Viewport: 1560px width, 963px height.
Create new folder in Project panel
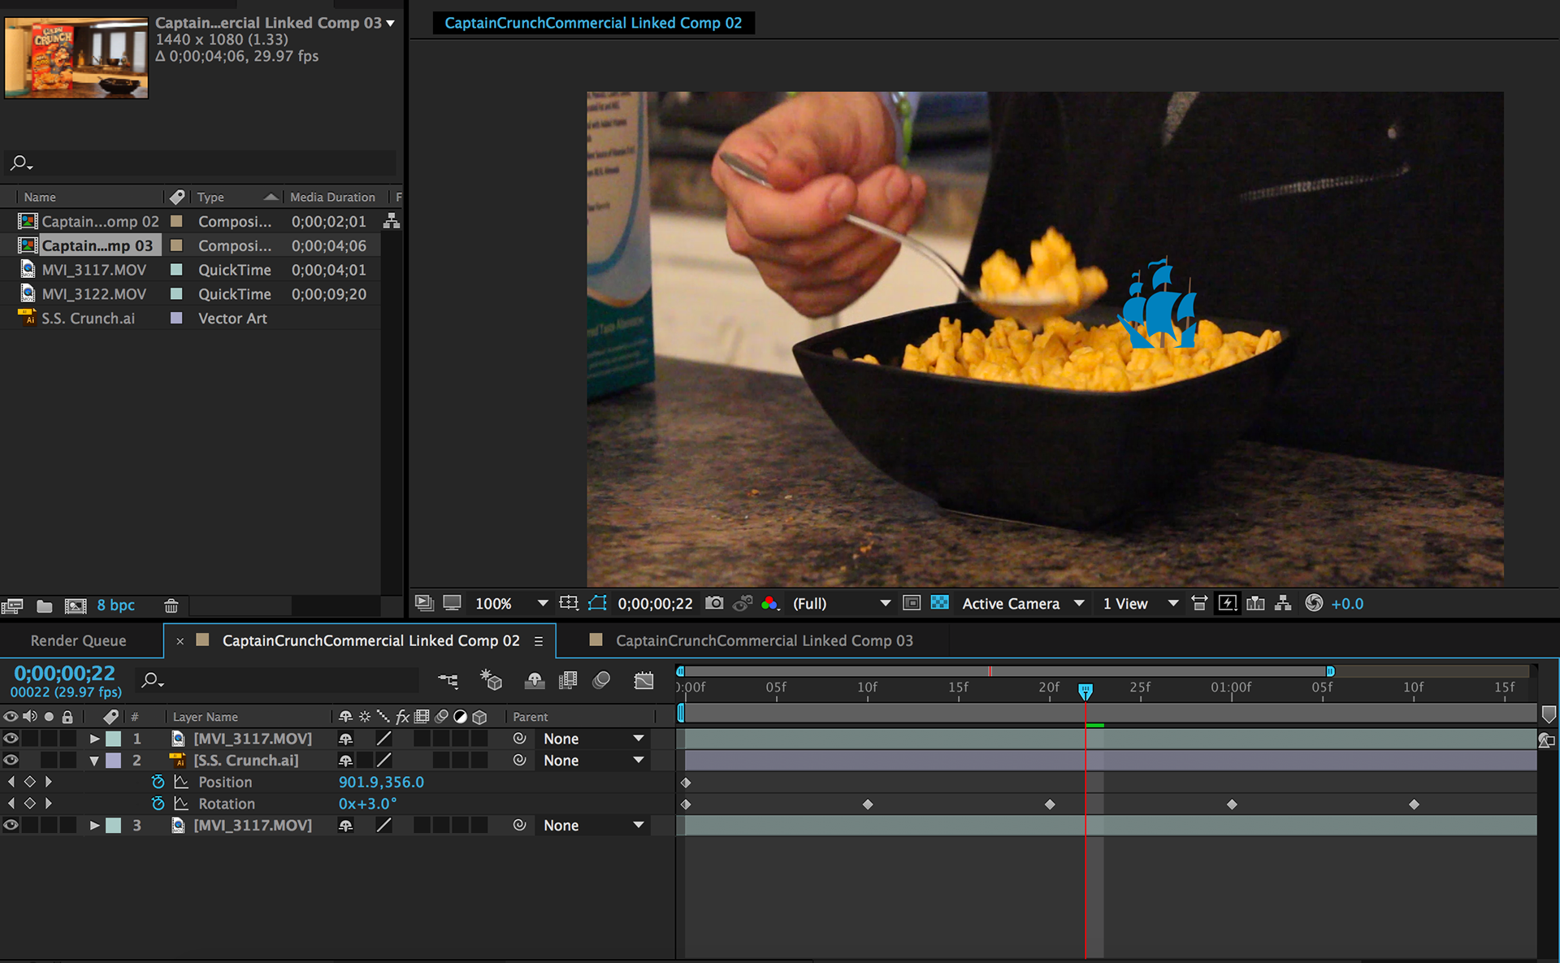coord(45,605)
